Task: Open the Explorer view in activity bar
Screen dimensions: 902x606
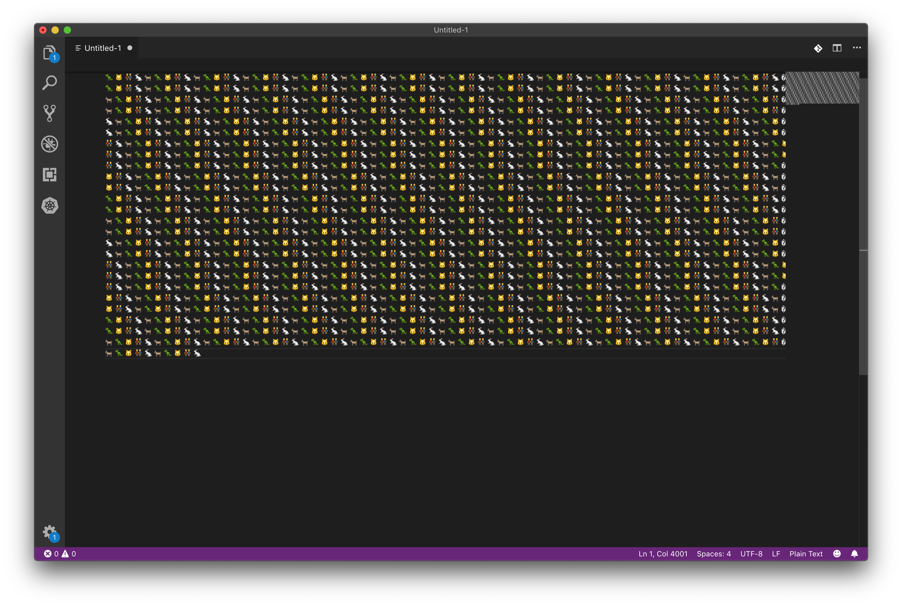Action: coord(49,52)
